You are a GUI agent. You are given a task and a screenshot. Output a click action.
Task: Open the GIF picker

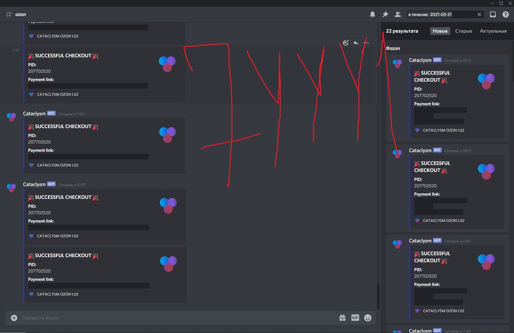pos(355,318)
